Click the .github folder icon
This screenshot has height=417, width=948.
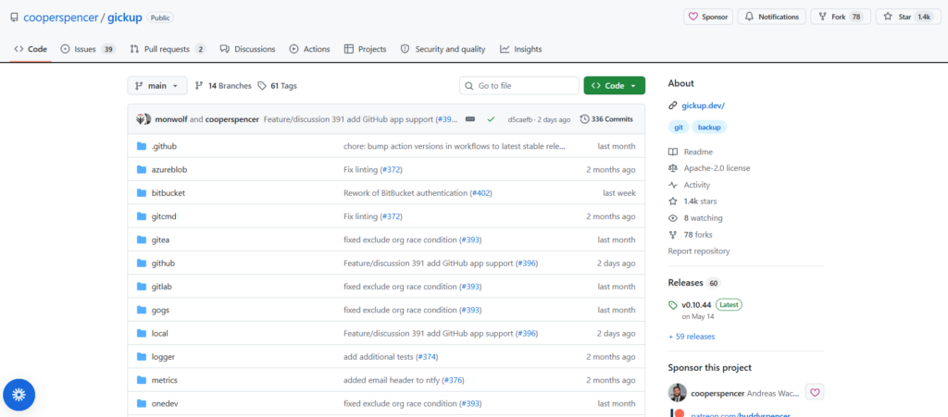pyautogui.click(x=142, y=146)
